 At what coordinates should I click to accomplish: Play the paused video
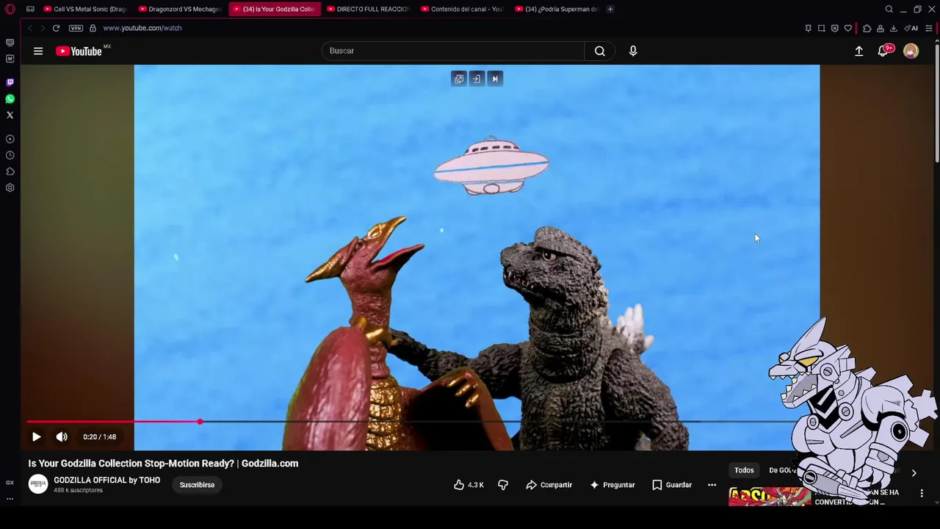pyautogui.click(x=36, y=436)
